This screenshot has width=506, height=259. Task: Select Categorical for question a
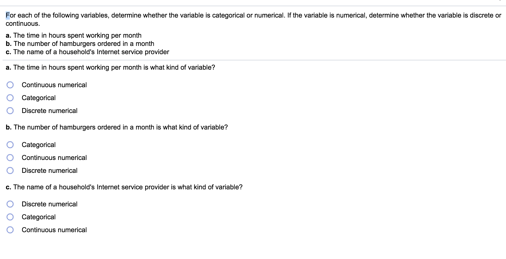coord(10,98)
